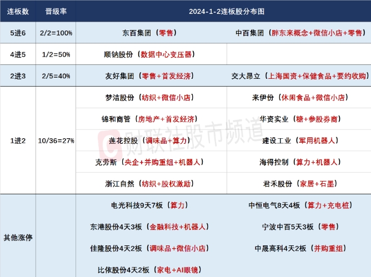This screenshot has width=371, height=277.
Task: Click 交大昂立 上海国资 cell
Action: click(300, 76)
